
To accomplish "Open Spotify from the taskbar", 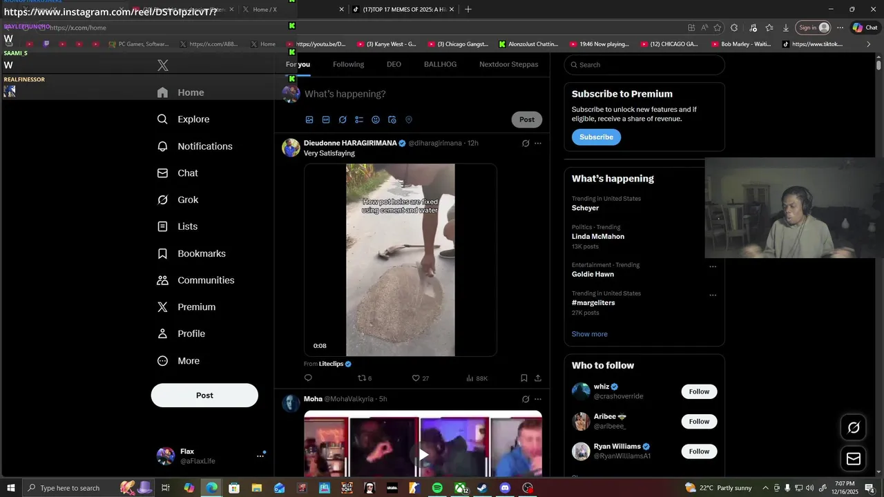I will click(437, 488).
